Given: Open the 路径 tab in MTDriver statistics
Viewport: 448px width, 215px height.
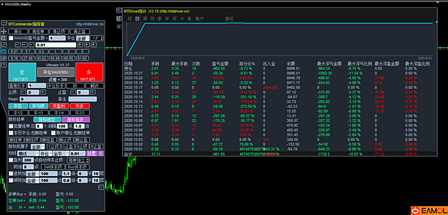Looking at the screenshot, I should click(229, 19).
